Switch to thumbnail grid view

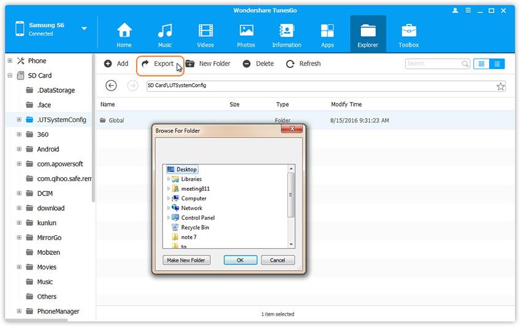tap(482, 64)
